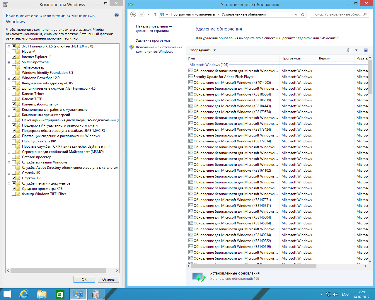Open Включение или отключение компонентов Windows link

coord(159,49)
